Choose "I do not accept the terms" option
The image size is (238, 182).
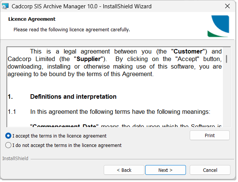(x=8, y=145)
